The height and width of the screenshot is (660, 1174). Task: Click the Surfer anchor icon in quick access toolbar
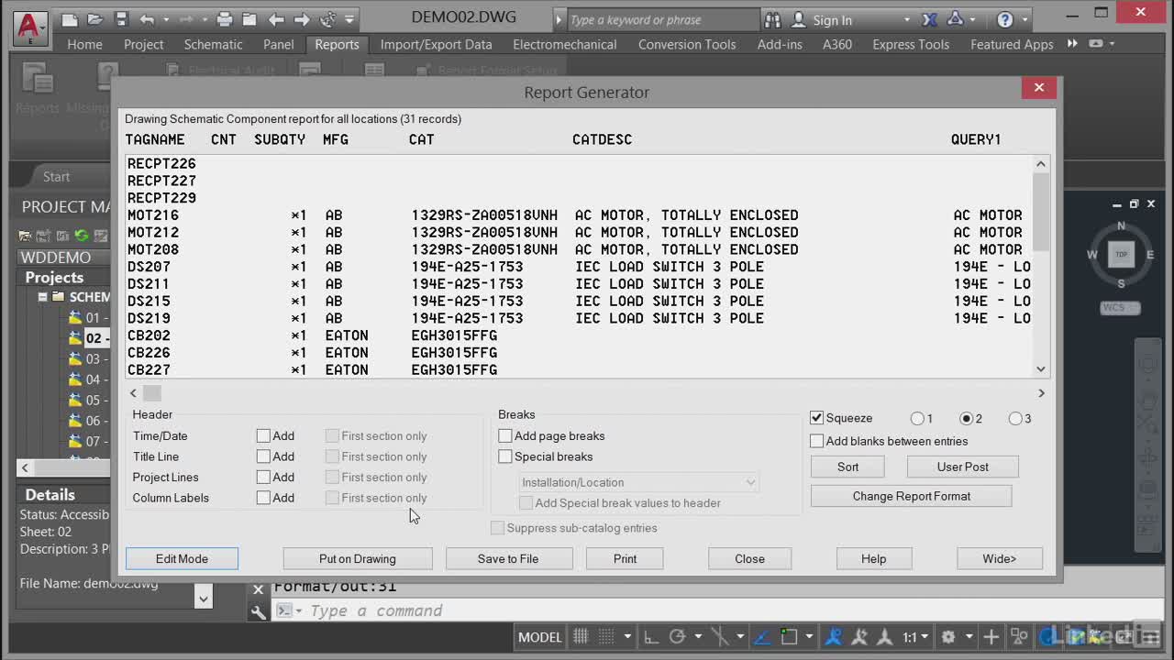(327, 19)
